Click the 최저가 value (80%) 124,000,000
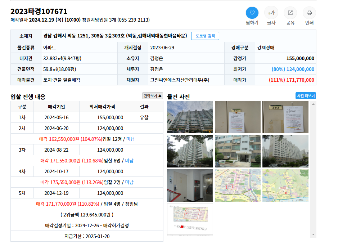 (x=293, y=69)
